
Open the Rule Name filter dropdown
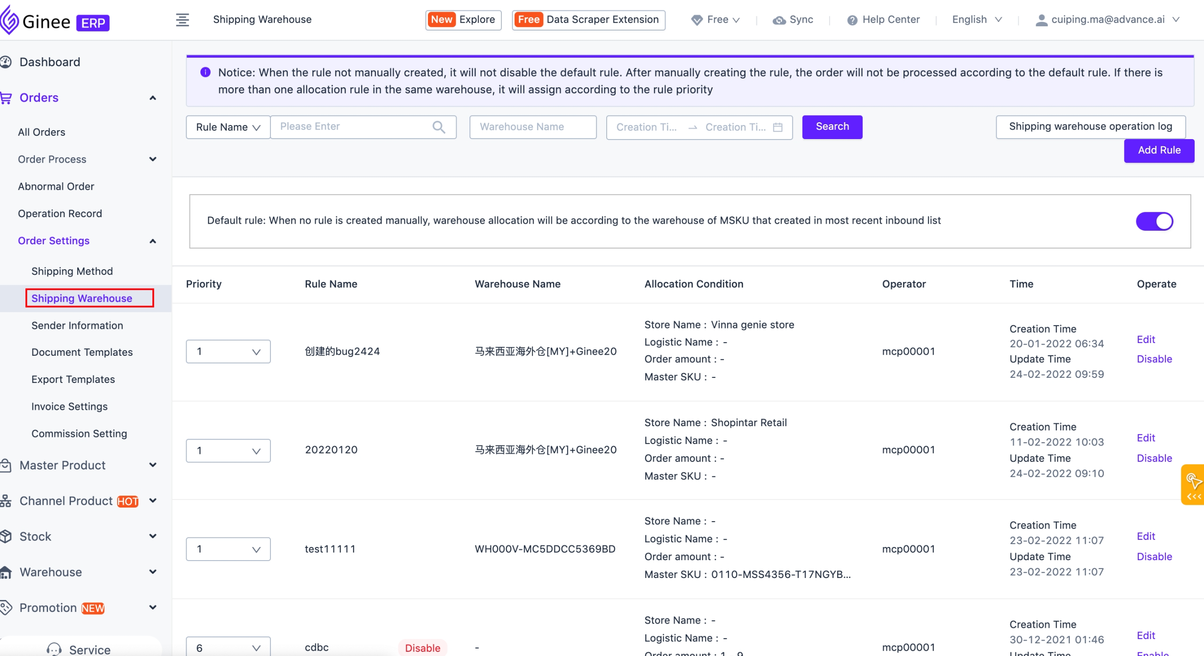(x=228, y=127)
